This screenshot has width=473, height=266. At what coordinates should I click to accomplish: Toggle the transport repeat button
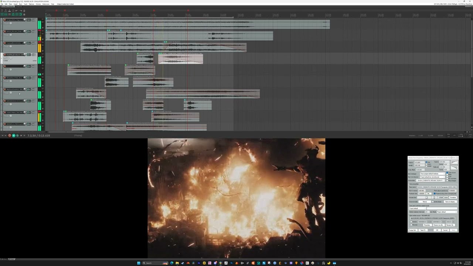[x=17, y=136]
